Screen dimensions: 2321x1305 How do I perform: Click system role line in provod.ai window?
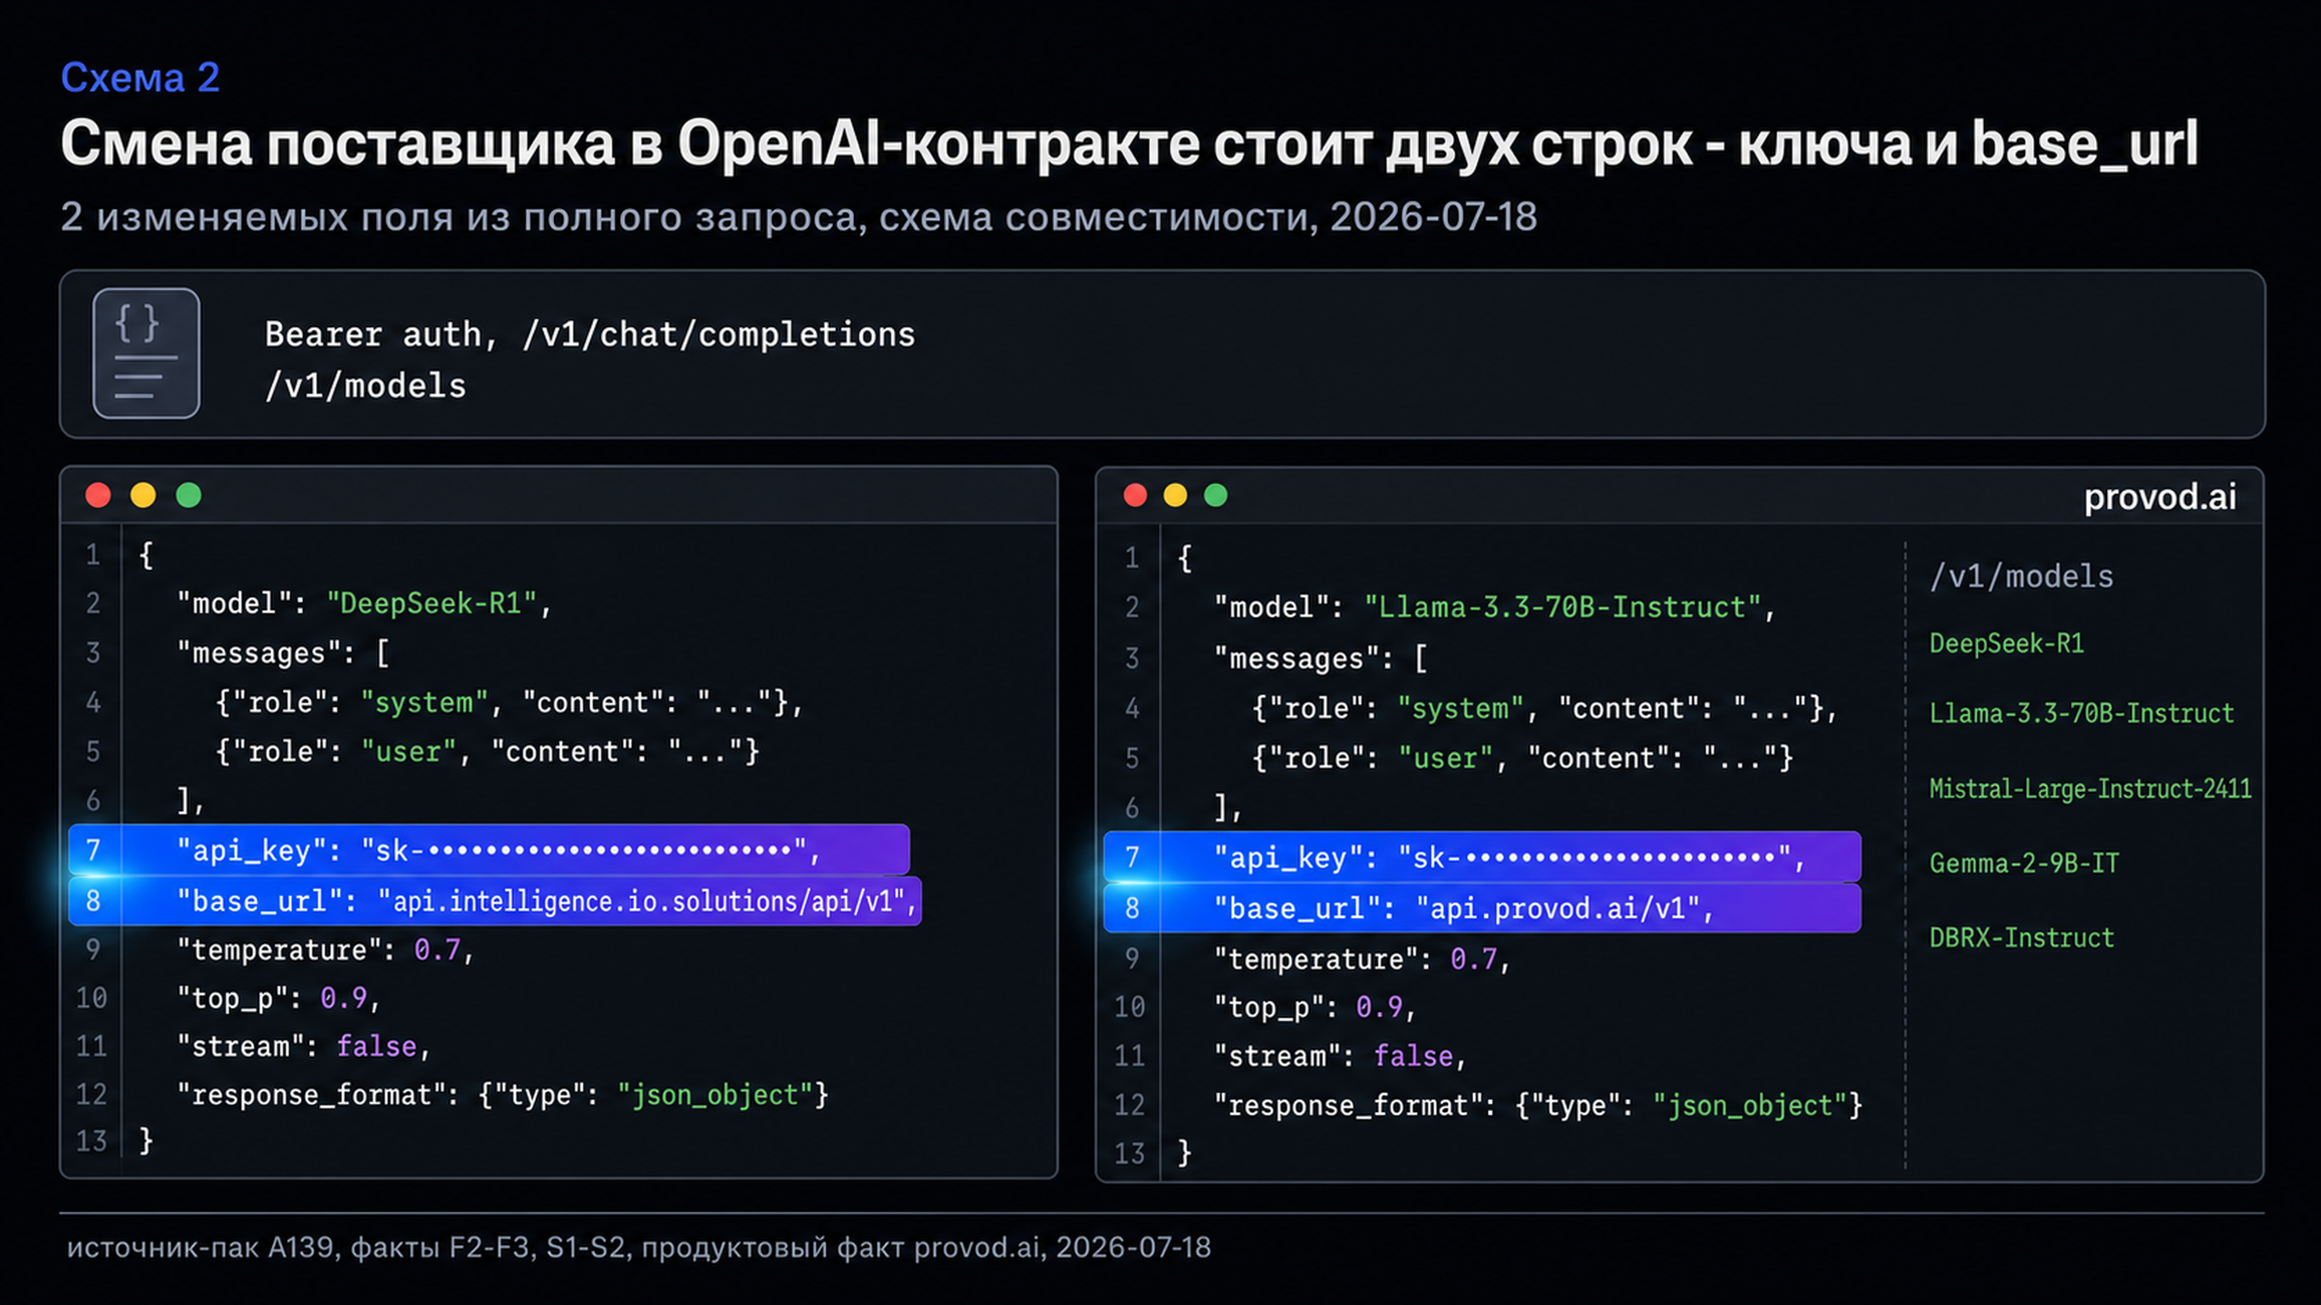click(1544, 709)
